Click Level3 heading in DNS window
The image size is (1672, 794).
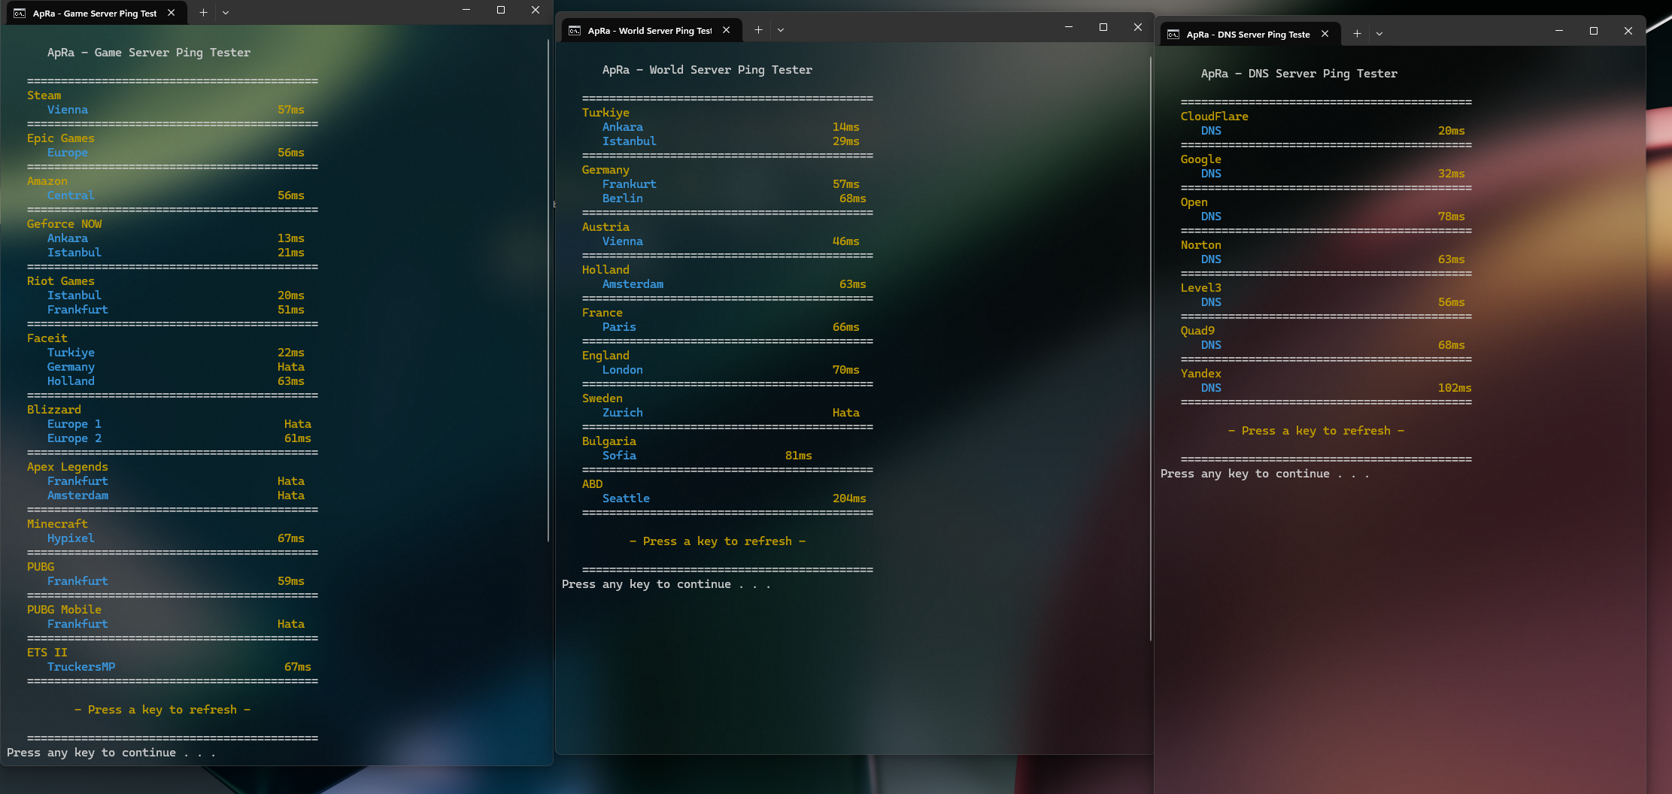pyautogui.click(x=1201, y=288)
